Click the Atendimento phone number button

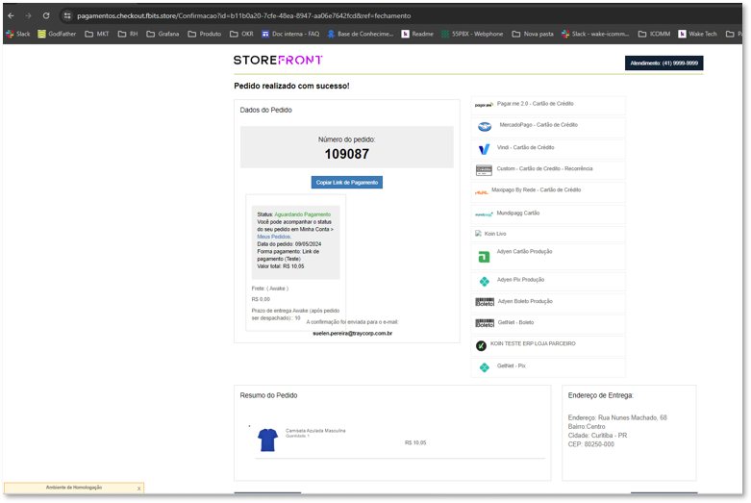click(663, 63)
